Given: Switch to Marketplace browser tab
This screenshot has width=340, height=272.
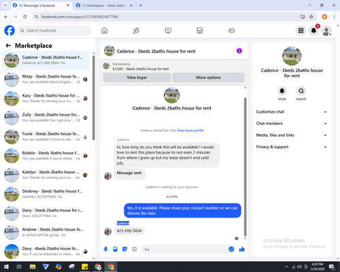Looking at the screenshot, I should (104, 5).
